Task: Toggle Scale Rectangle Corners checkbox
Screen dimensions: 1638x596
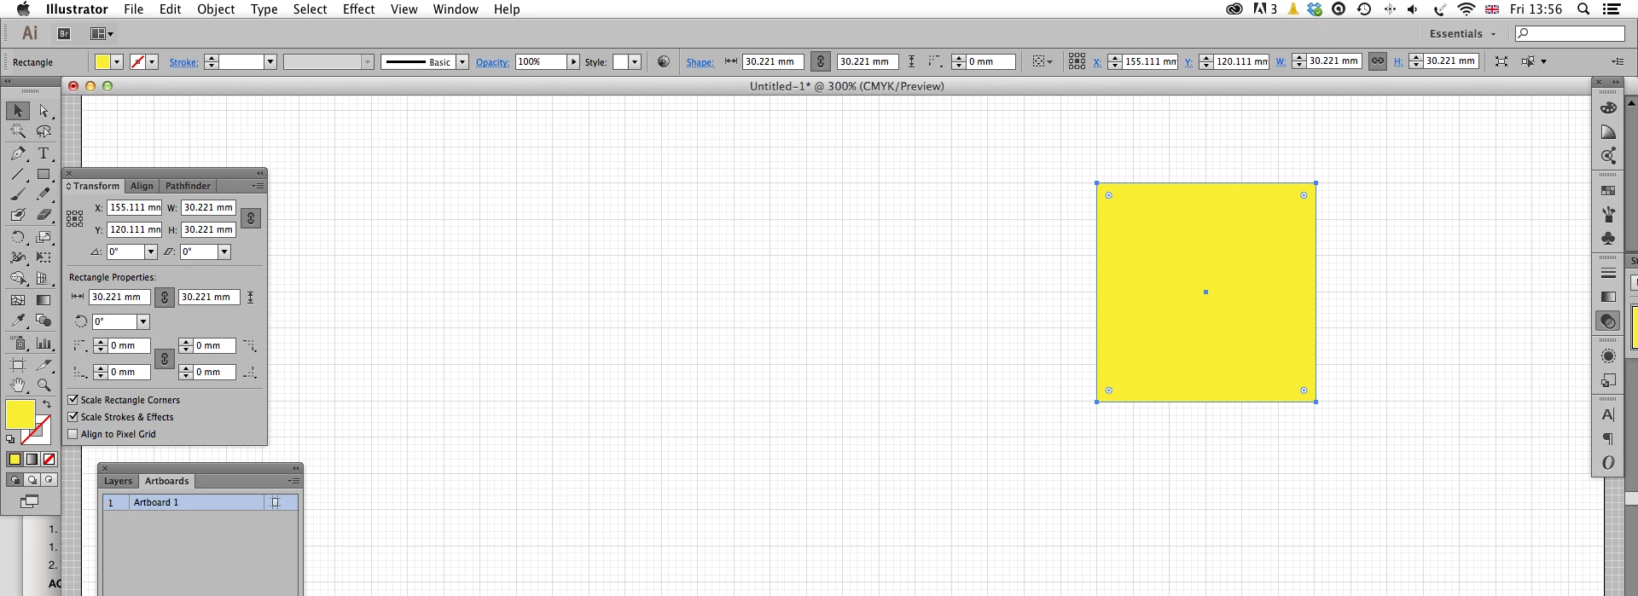Action: [73, 399]
